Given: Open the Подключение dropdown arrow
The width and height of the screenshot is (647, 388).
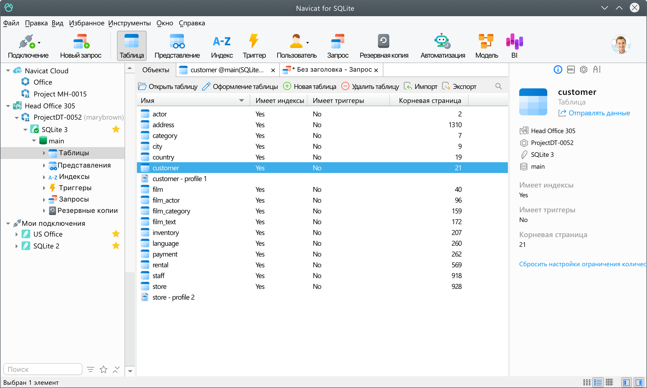Looking at the screenshot, I should [39, 43].
